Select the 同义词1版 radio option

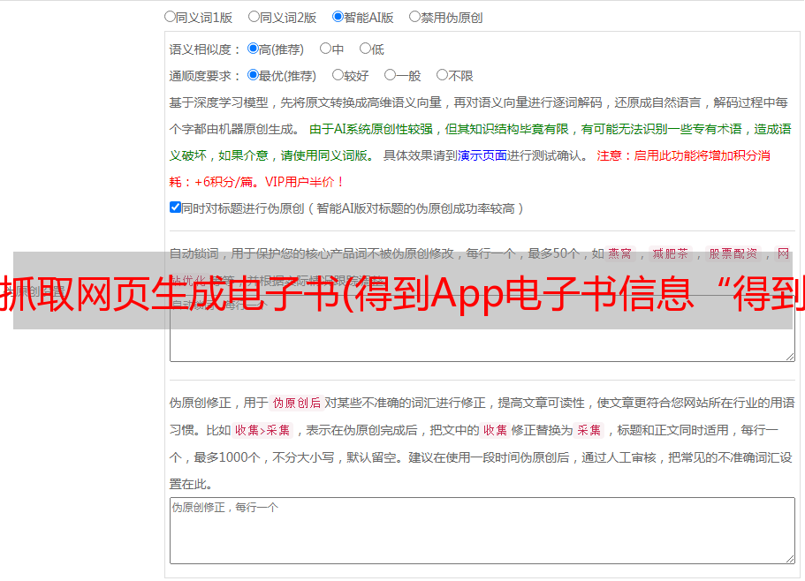coord(170,16)
